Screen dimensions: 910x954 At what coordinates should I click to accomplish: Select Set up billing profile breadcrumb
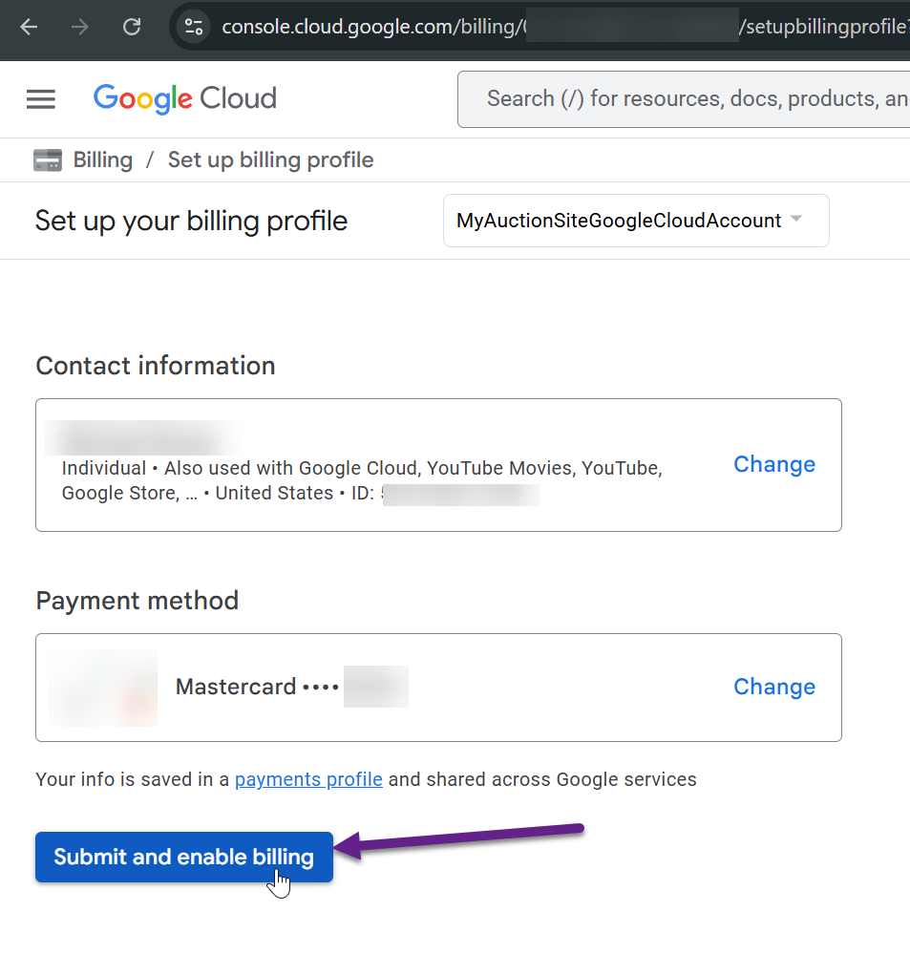[x=270, y=160]
